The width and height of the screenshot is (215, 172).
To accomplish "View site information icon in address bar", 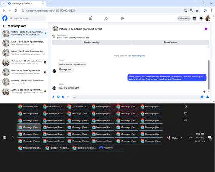I will (23, 10).
